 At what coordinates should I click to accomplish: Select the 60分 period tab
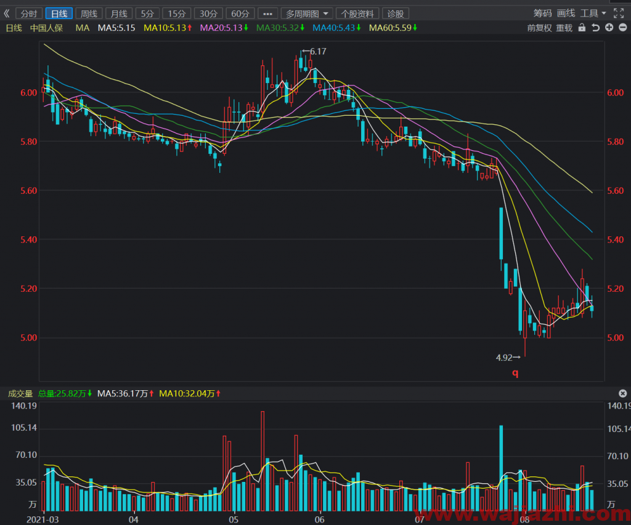pos(240,14)
